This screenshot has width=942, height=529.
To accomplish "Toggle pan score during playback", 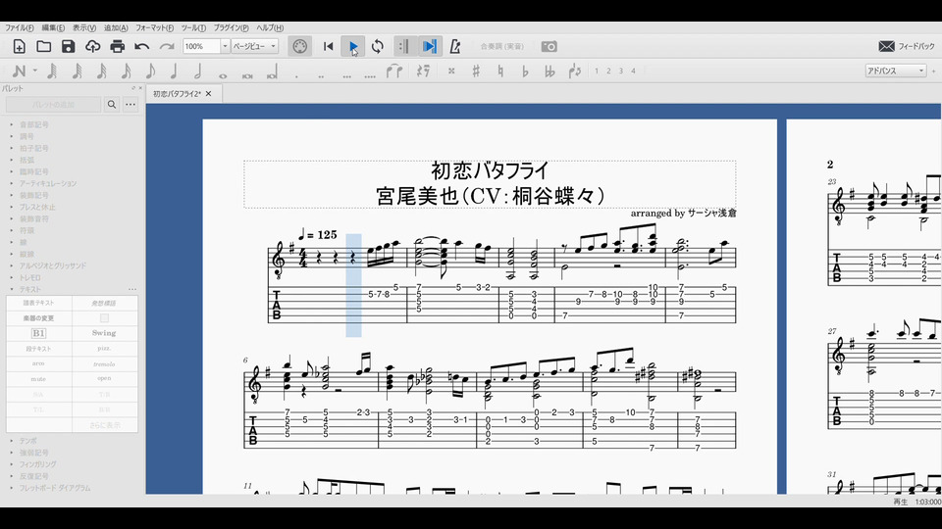I will [x=430, y=46].
